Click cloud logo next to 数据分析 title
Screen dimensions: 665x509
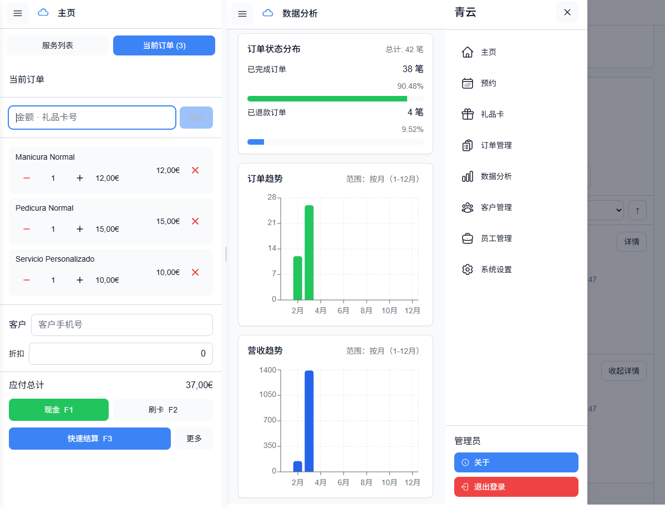pyautogui.click(x=268, y=13)
